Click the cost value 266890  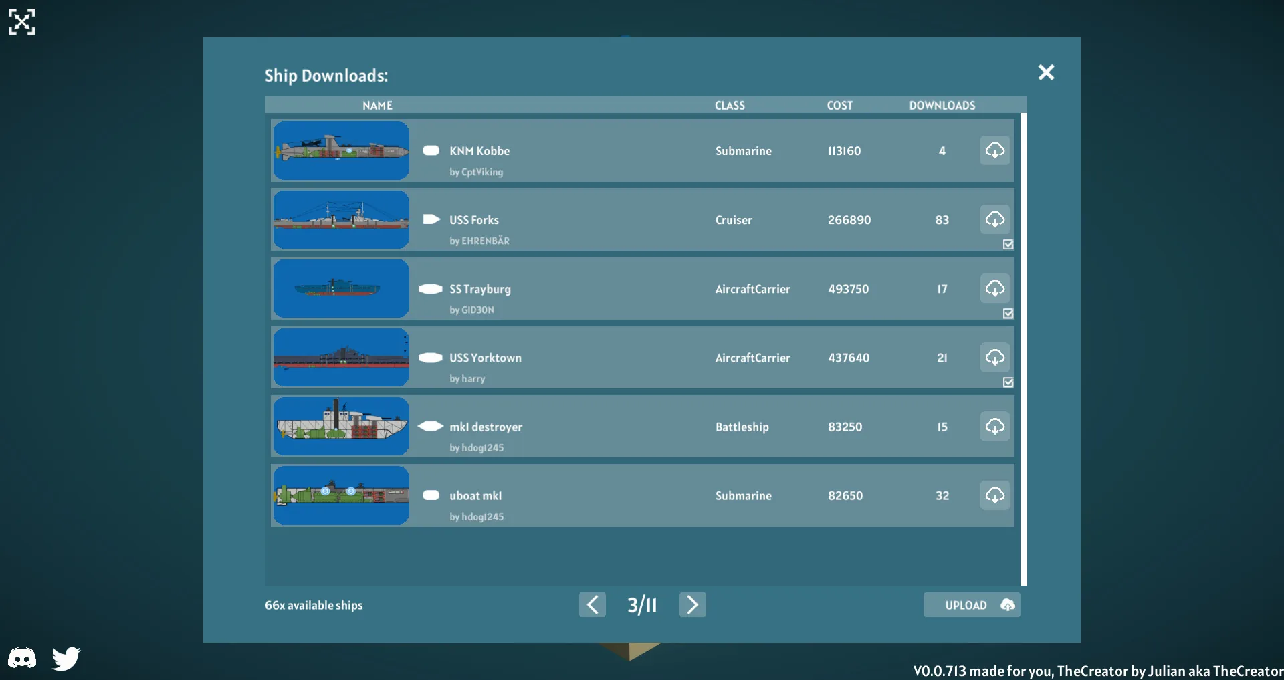(x=849, y=220)
